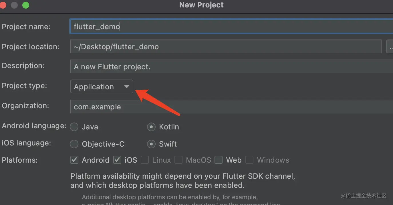
Task: Click the yellow minimize window button
Action: coord(14,5)
